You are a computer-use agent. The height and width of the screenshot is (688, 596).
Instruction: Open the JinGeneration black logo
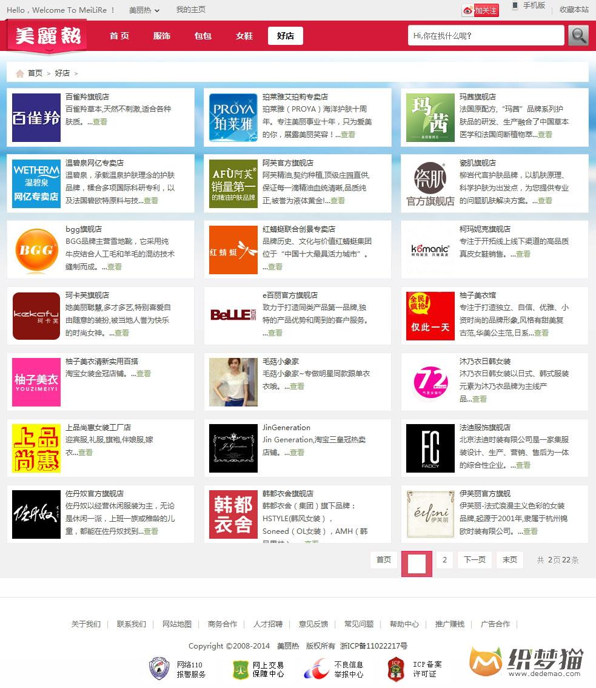[233, 448]
